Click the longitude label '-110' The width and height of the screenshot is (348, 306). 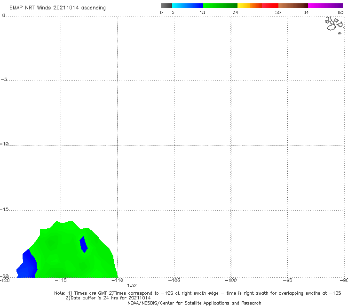coord(118,280)
